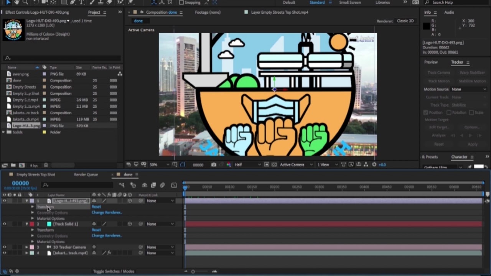Screen dimensions: 491x276
Task: Switch to Empty Streets Top Shot timeline tab
Action: click(x=36, y=174)
